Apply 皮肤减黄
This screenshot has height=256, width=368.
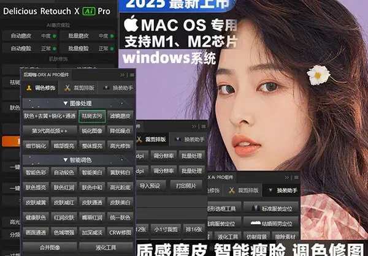36,203
